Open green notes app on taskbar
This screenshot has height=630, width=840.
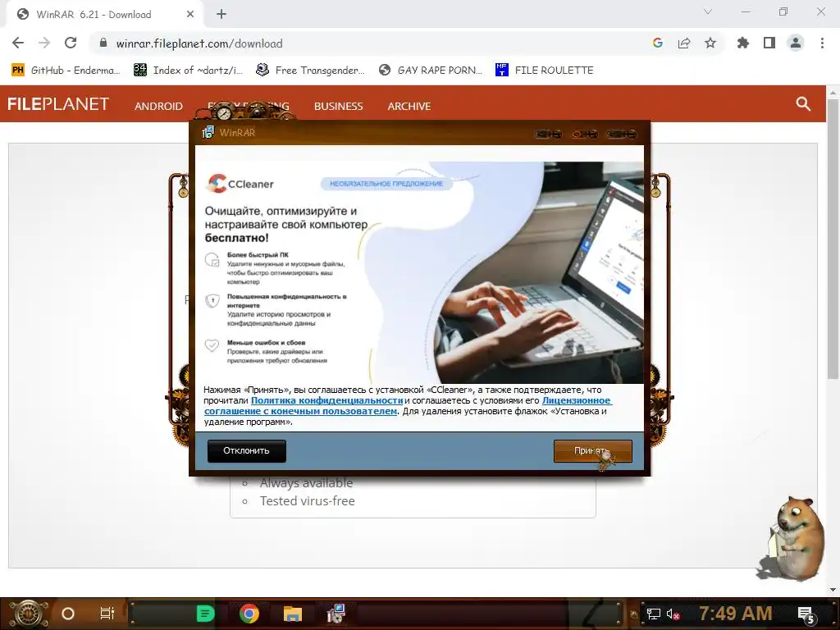(205, 614)
